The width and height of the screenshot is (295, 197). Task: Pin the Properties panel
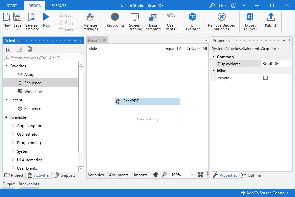click(x=289, y=40)
